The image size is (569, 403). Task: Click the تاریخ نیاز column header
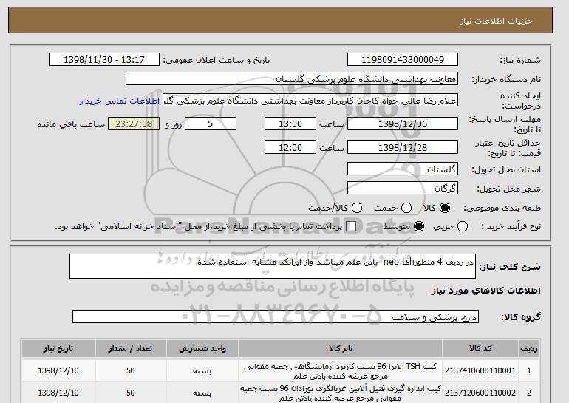tap(58, 348)
